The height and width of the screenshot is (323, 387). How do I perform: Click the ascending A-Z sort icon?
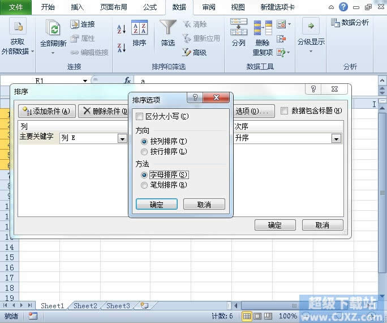pos(122,29)
